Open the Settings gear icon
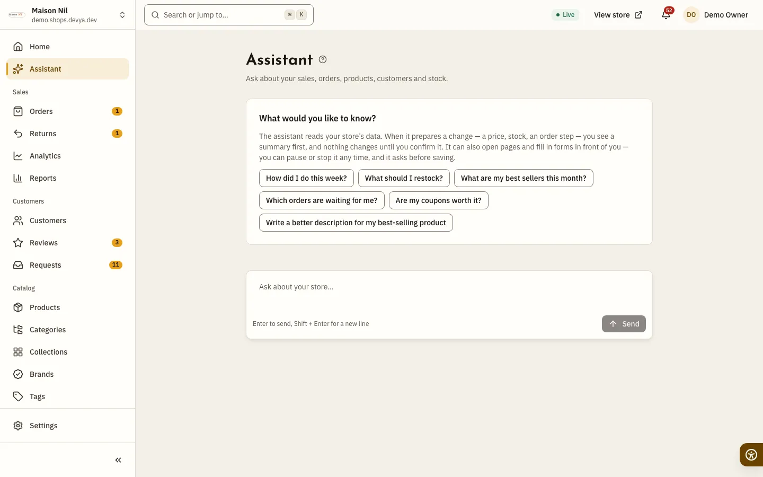 coord(18,426)
